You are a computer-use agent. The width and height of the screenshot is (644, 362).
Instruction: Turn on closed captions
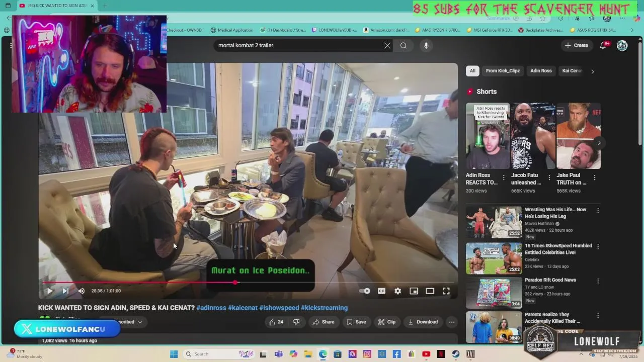[x=381, y=291]
